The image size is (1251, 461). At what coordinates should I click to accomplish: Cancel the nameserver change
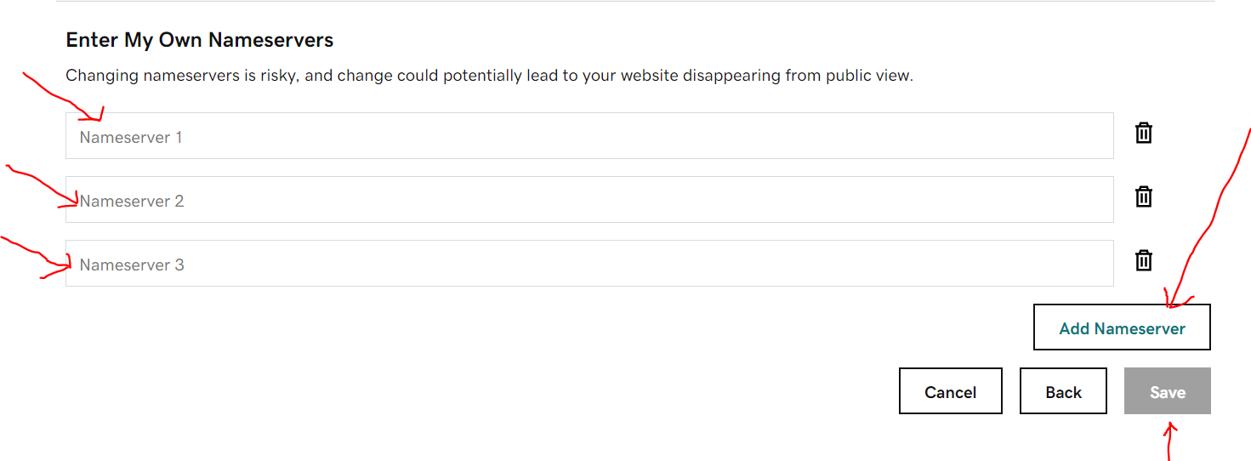click(951, 391)
